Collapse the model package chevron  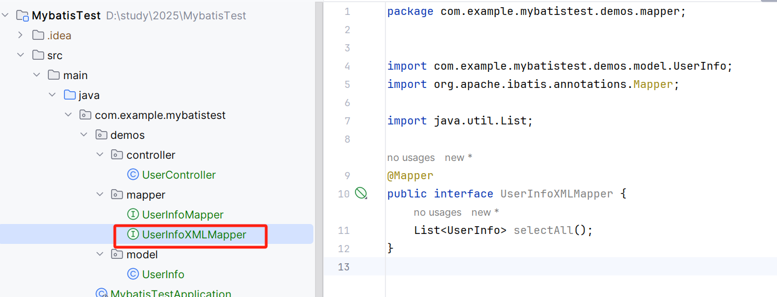(100, 254)
